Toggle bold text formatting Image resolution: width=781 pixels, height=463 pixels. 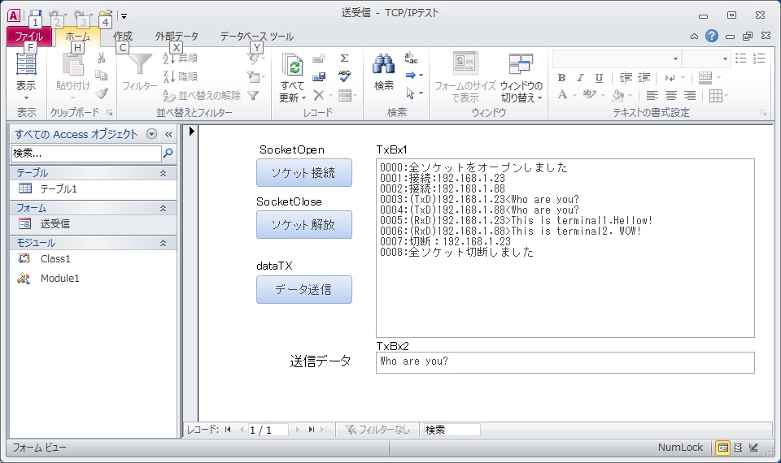tap(561, 78)
